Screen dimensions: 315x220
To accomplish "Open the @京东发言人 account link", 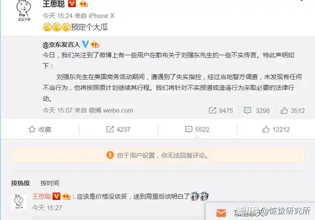I will click(x=61, y=45).
